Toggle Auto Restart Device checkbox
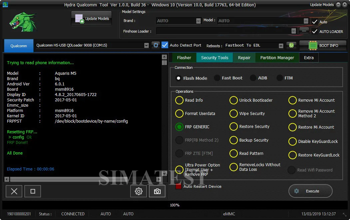The image size is (350, 220). [x=178, y=186]
